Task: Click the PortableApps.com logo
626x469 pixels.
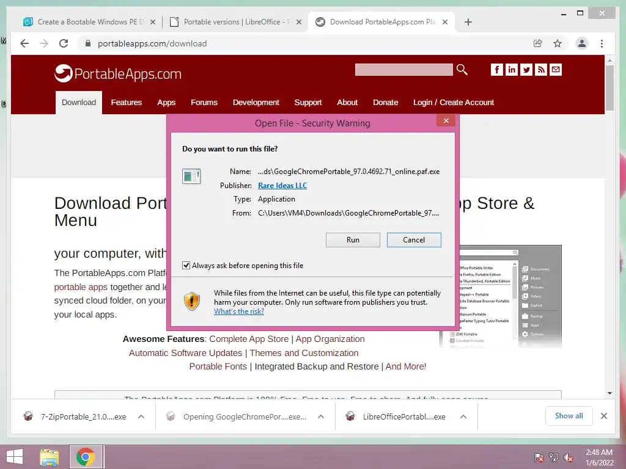Action: [x=118, y=73]
